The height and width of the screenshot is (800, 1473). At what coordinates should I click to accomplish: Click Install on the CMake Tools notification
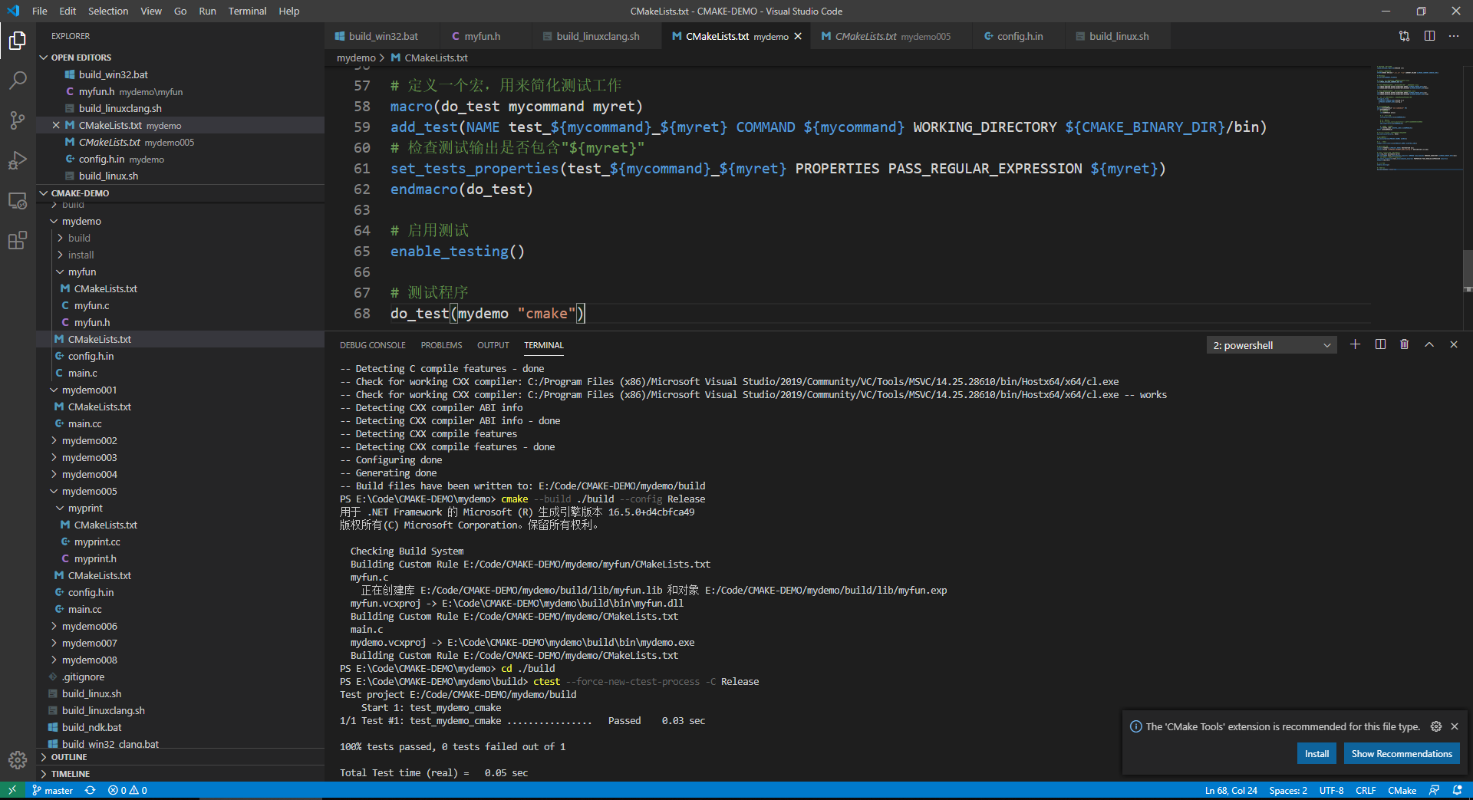point(1316,753)
